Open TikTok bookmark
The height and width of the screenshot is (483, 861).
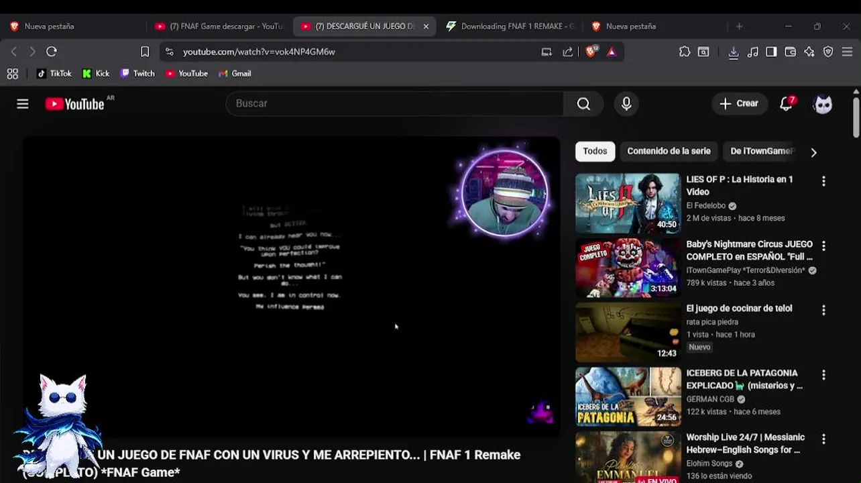point(54,74)
